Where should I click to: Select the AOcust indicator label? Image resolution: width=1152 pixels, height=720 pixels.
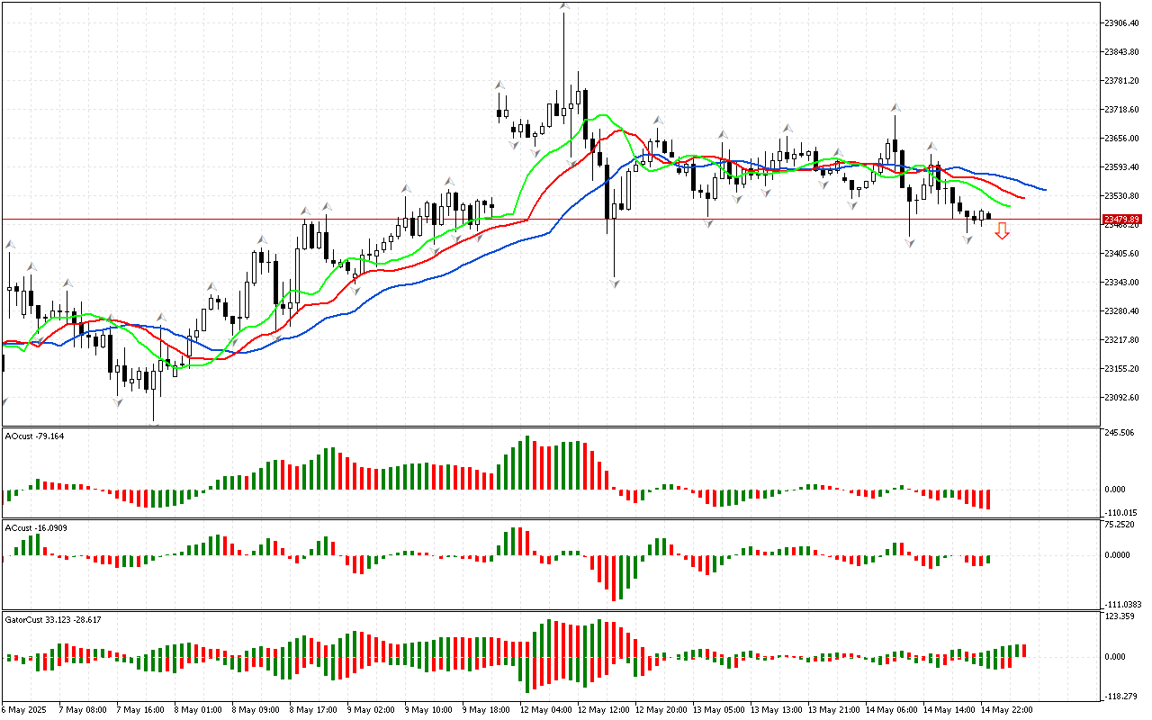(34, 436)
